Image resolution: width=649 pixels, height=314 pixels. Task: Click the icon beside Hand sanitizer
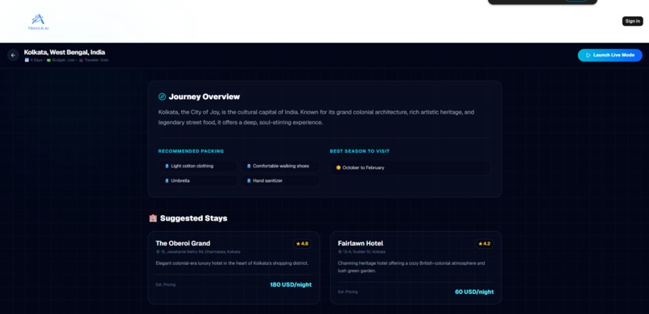click(x=249, y=181)
